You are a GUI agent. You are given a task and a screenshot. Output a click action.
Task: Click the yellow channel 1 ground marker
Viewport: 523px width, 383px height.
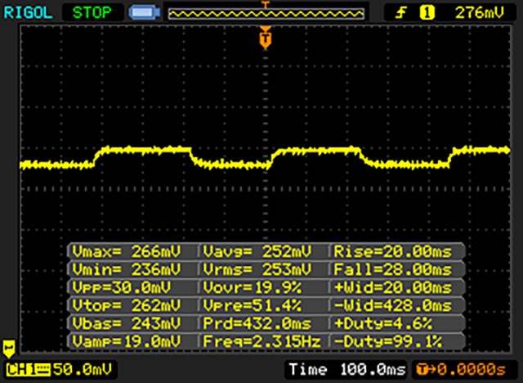tap(9, 349)
